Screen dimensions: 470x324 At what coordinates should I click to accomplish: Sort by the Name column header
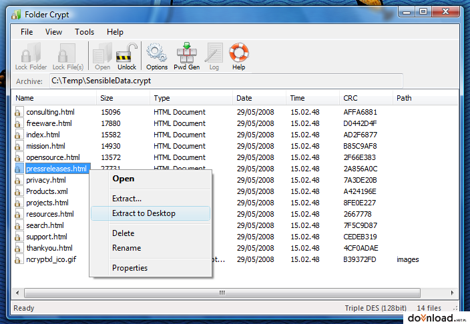(x=54, y=98)
